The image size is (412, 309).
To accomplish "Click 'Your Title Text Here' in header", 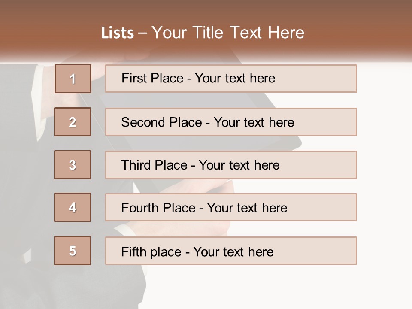I will click(x=228, y=33).
